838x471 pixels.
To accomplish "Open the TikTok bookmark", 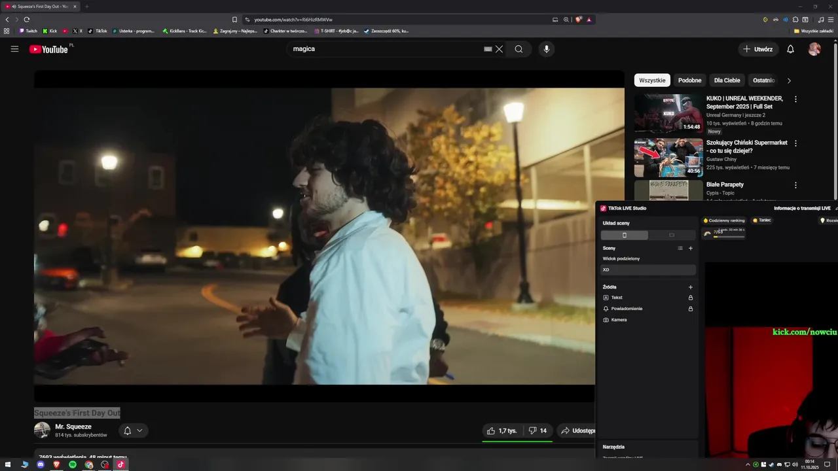I will click(x=98, y=31).
